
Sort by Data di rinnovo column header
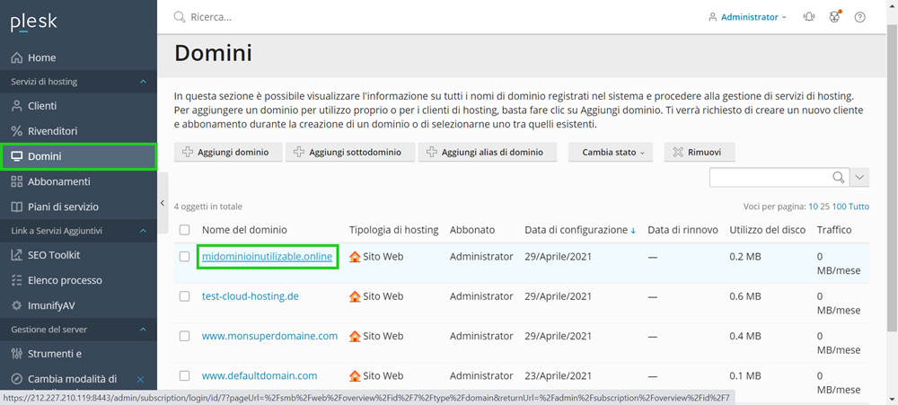[682, 230]
